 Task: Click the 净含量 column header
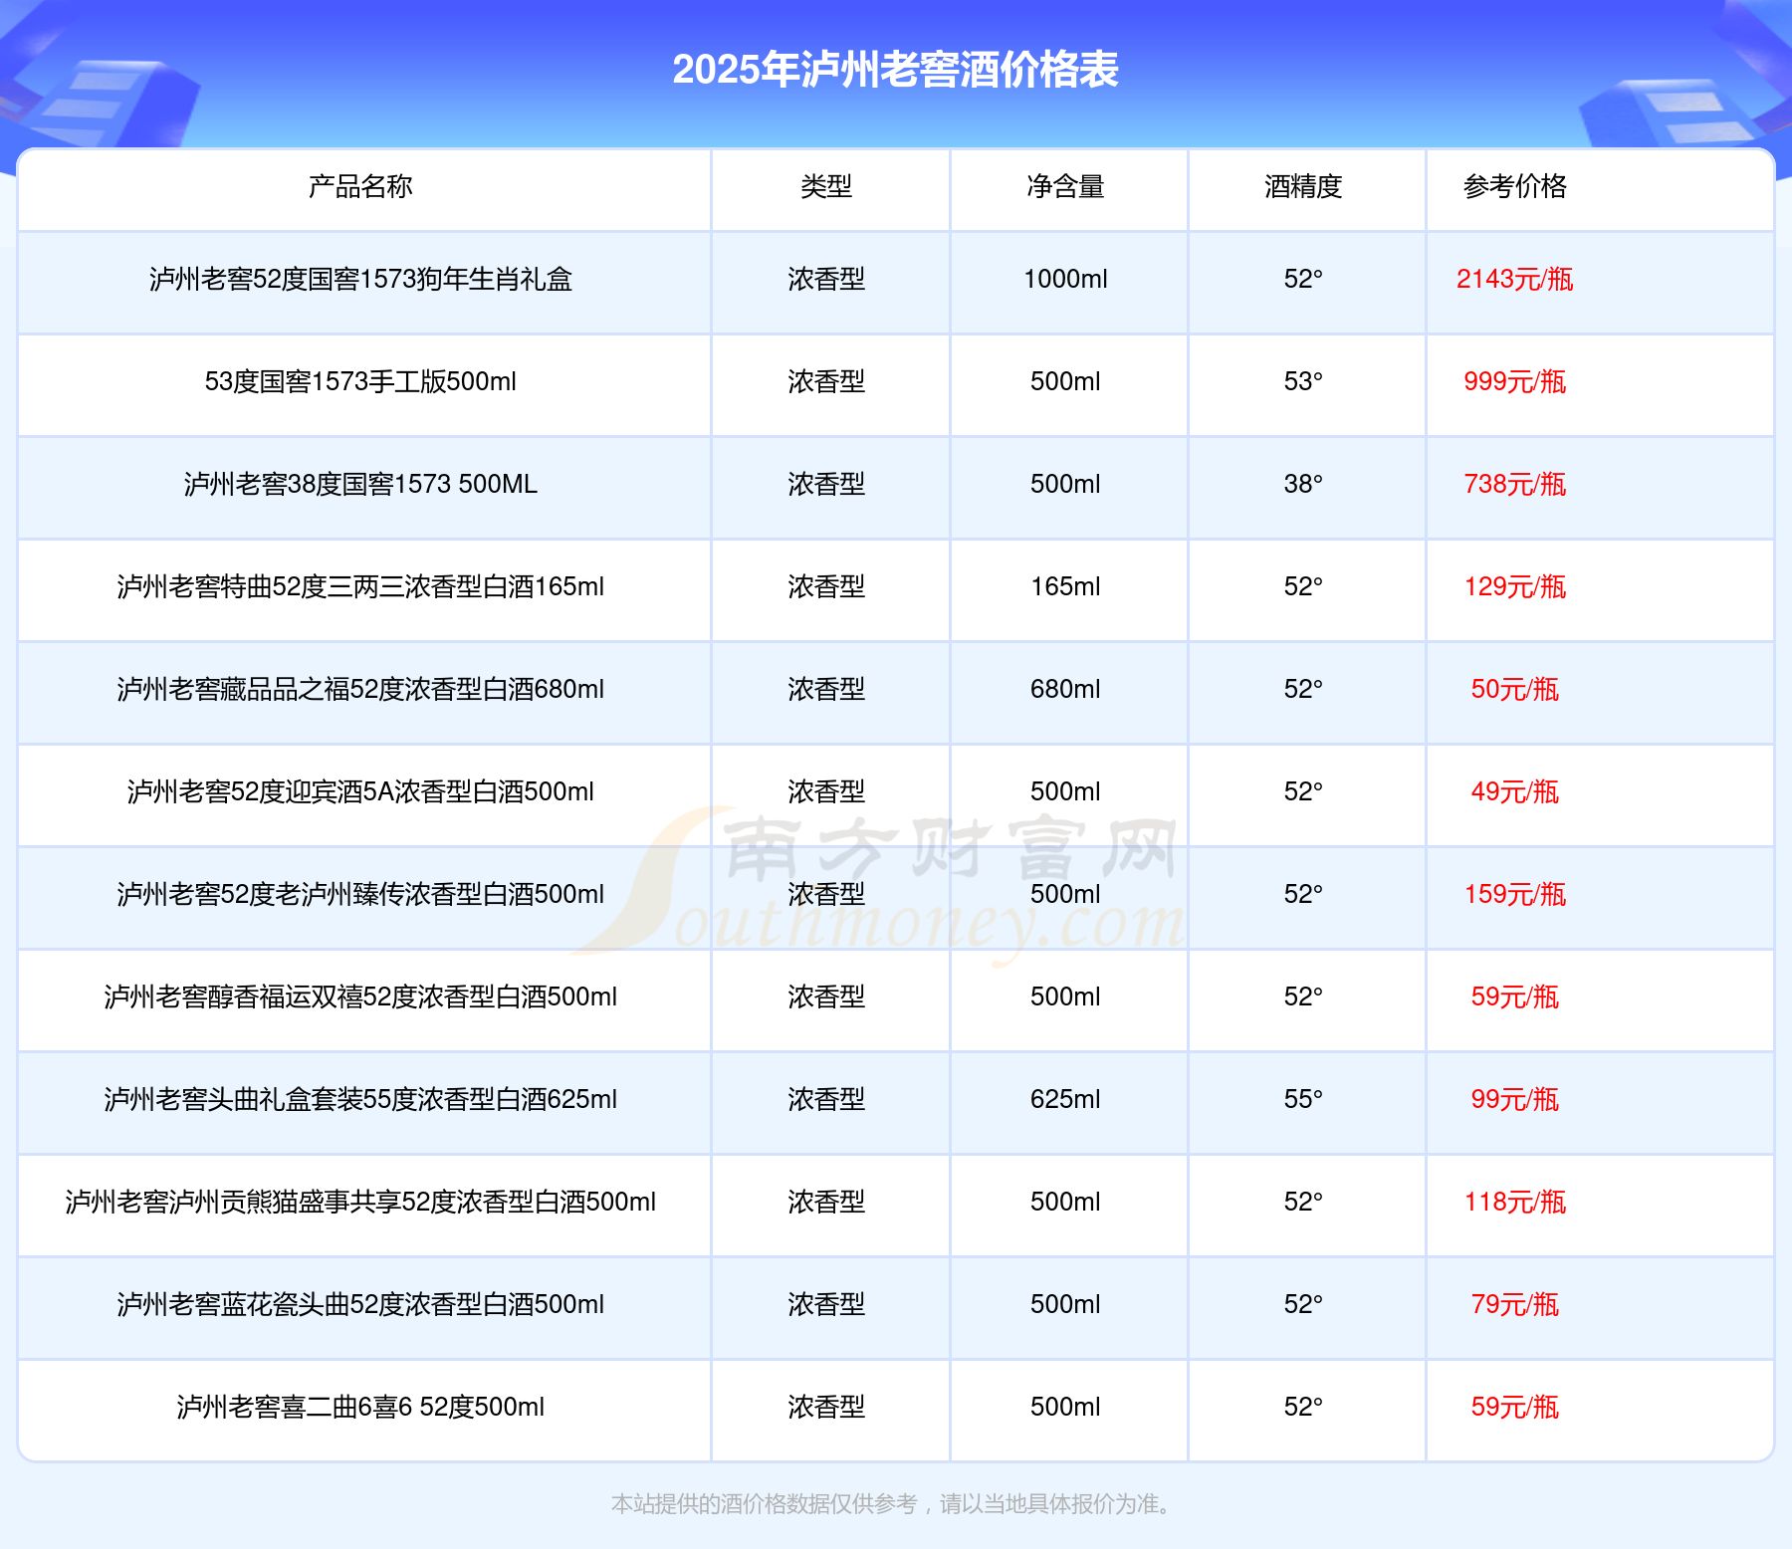(x=1065, y=186)
